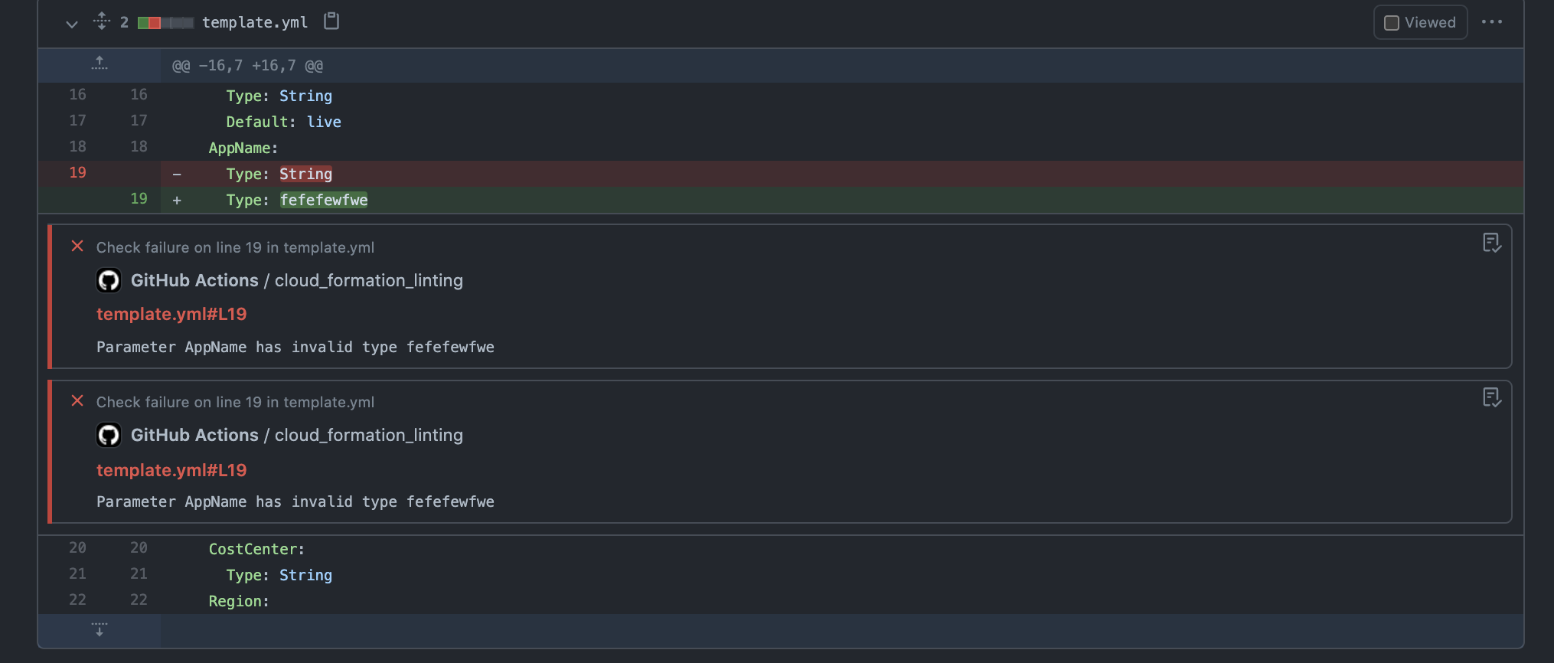The height and width of the screenshot is (663, 1554).
Task: Click the added line with fefefewfwe
Action: click(x=323, y=201)
